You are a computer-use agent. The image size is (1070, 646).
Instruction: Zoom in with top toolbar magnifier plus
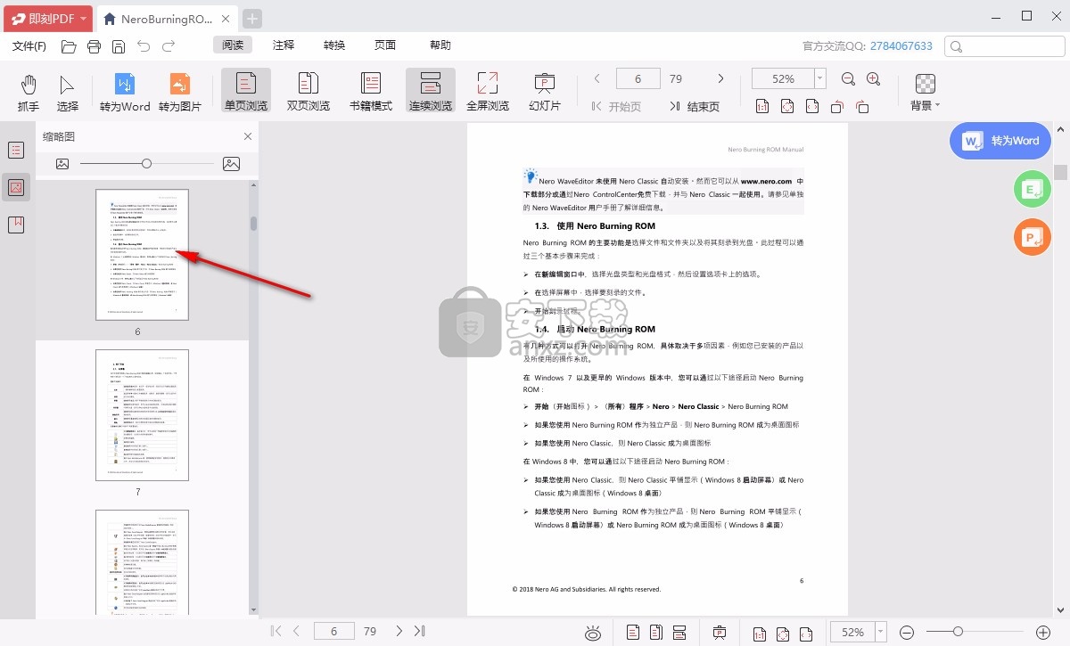[874, 79]
